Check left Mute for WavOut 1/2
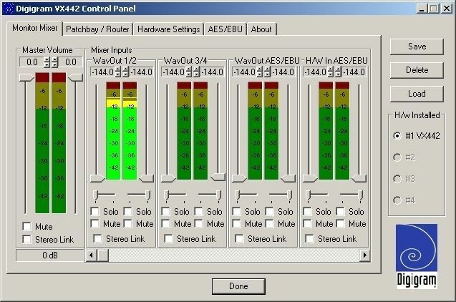Image resolution: width=456 pixels, height=302 pixels. (x=94, y=223)
